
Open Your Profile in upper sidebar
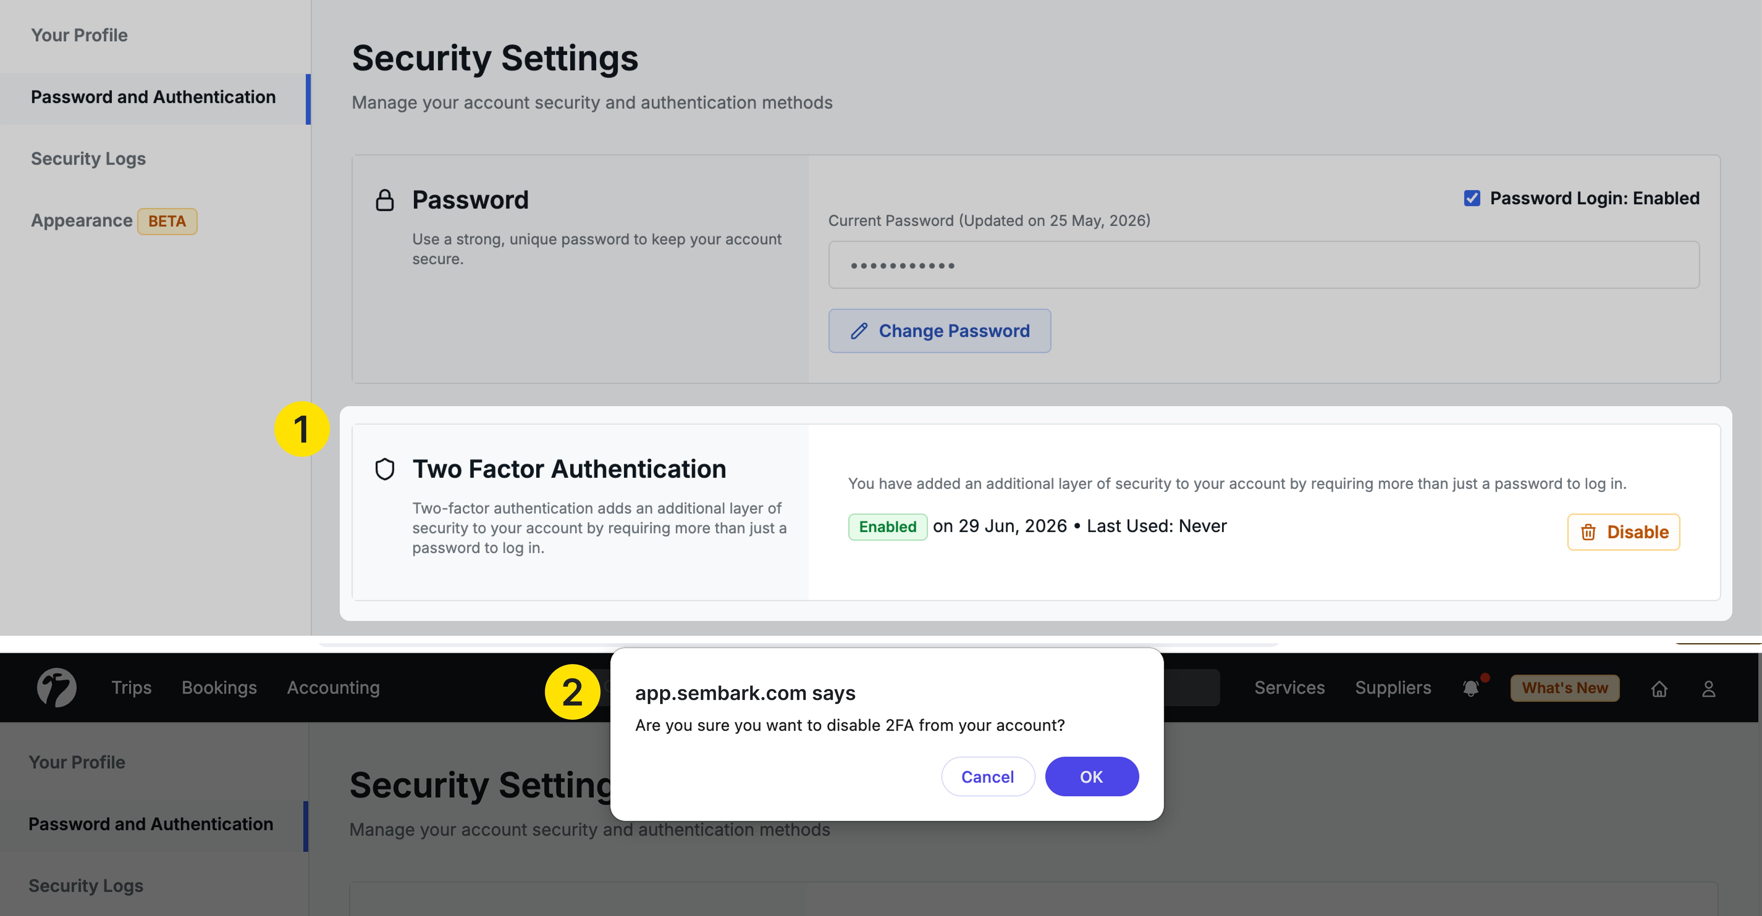pyautogui.click(x=79, y=35)
